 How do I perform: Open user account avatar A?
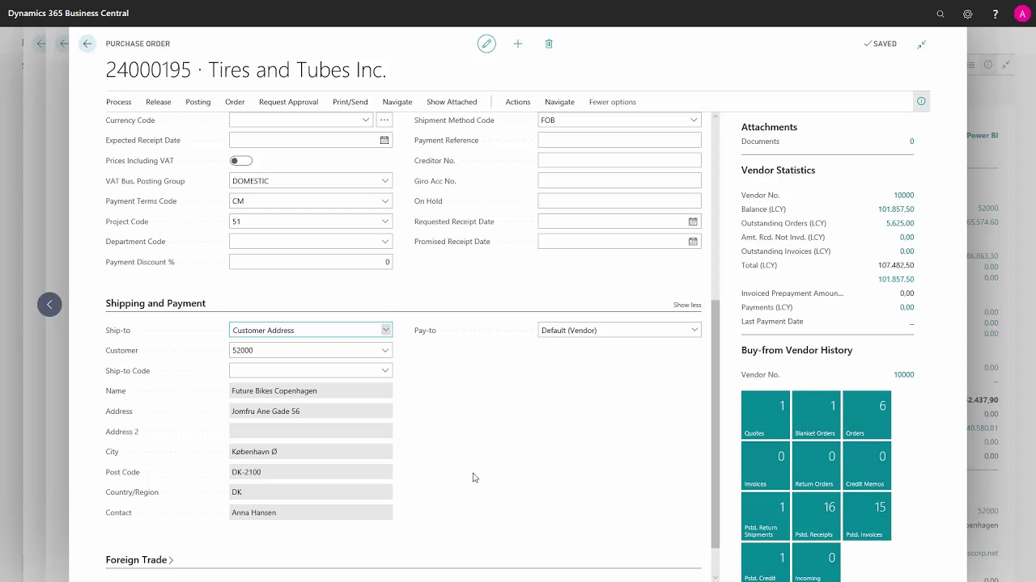click(1021, 14)
